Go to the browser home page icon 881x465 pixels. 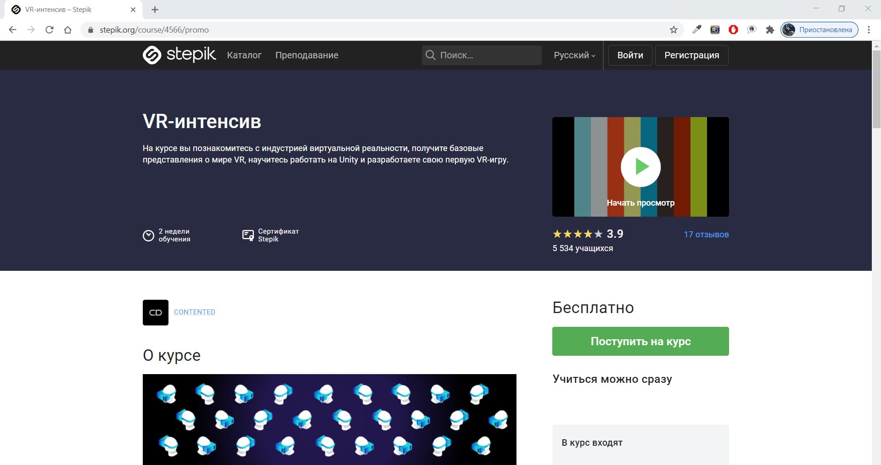pos(67,30)
